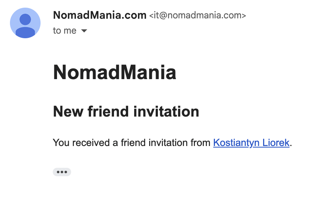The height and width of the screenshot is (198, 322).
Task: Click the word "received" in the message body
Action: (x=86, y=143)
